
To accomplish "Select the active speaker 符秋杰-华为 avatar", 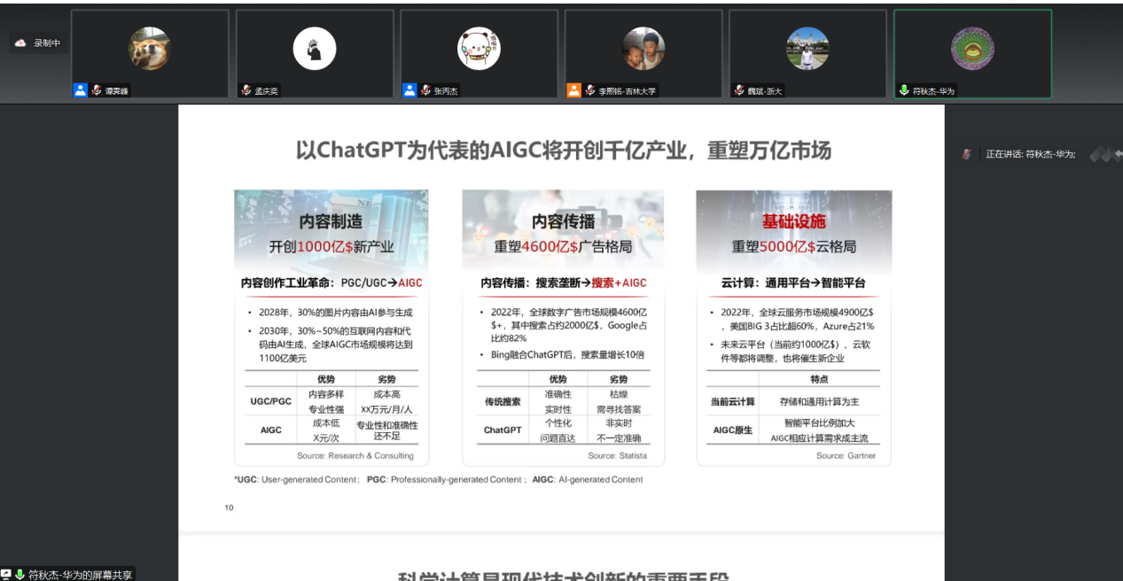I will [x=972, y=49].
